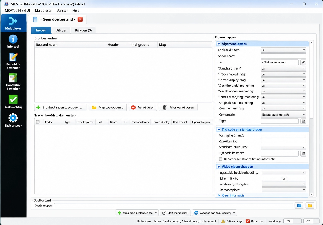The height and width of the screenshot is (225, 323).
Task: Open the Hoofdstuk bewerker tool
Action: point(13,82)
